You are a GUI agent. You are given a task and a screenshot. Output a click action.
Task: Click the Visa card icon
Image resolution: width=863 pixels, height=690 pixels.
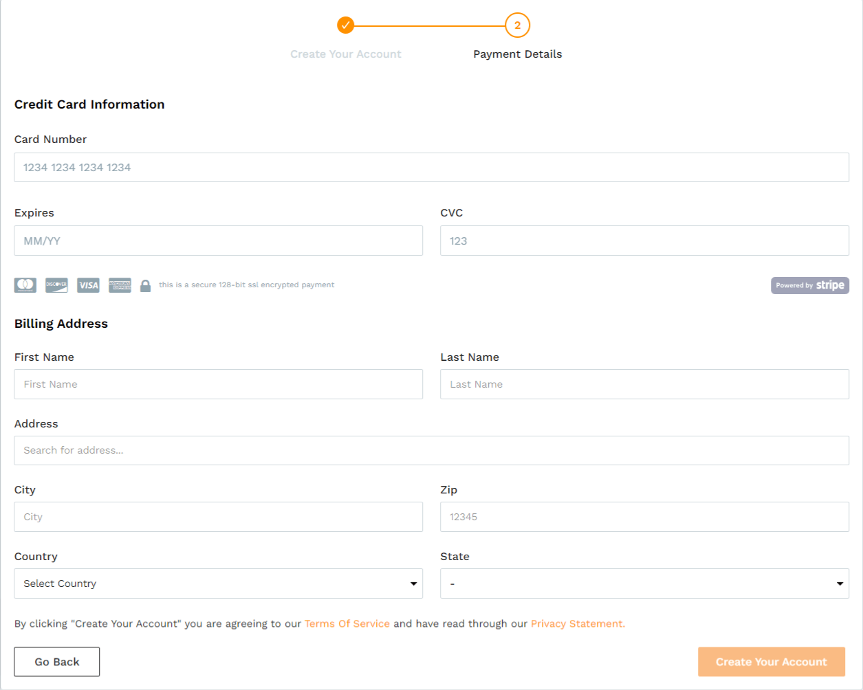88,285
